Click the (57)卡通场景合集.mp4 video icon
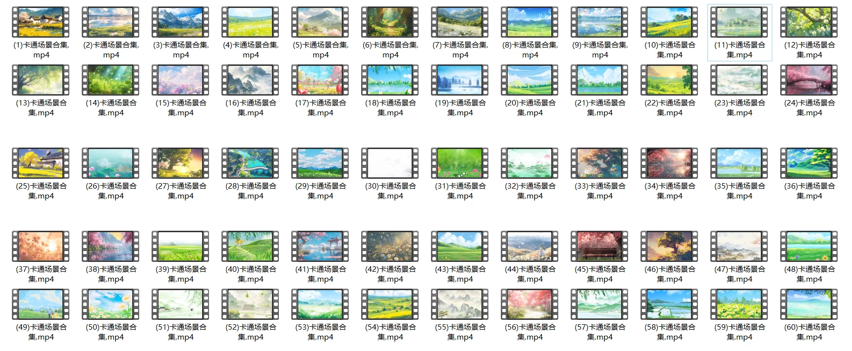This screenshot has height=351, width=852. pos(600,304)
